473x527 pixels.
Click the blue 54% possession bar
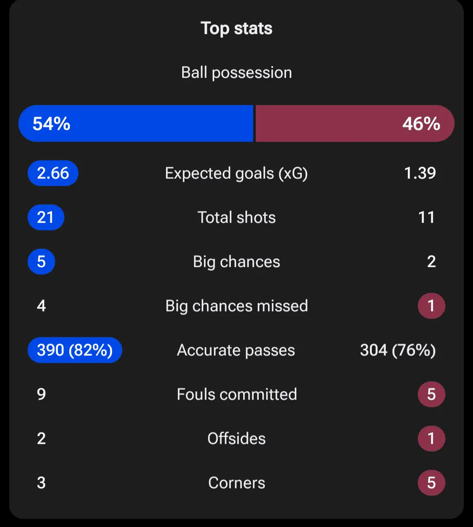tap(136, 124)
